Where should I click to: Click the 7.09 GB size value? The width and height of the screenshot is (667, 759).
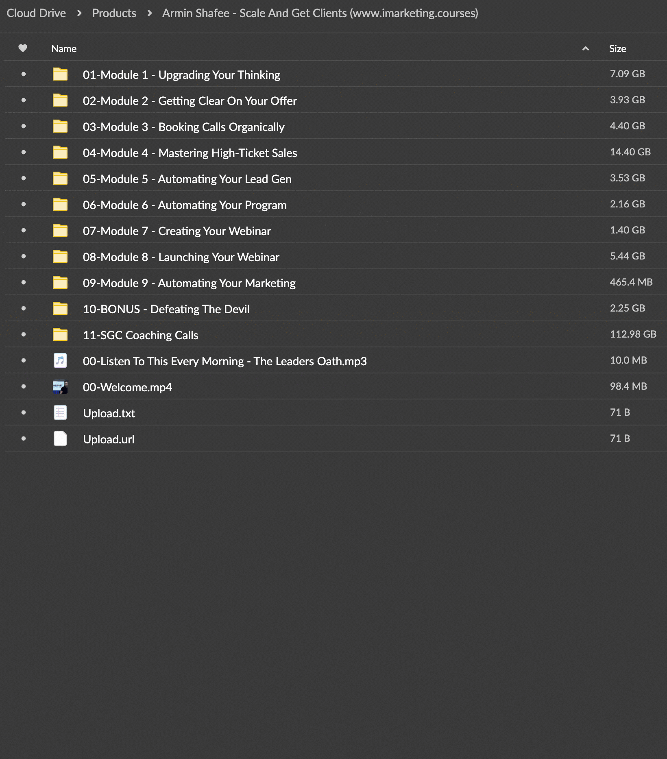point(628,74)
